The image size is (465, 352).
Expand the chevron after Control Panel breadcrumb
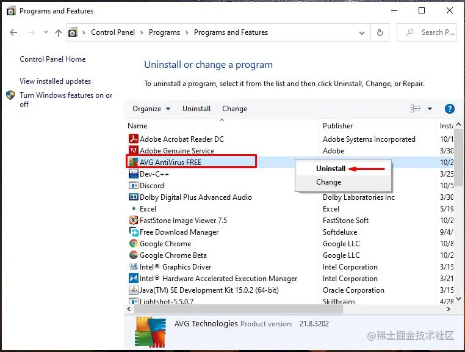click(x=142, y=32)
